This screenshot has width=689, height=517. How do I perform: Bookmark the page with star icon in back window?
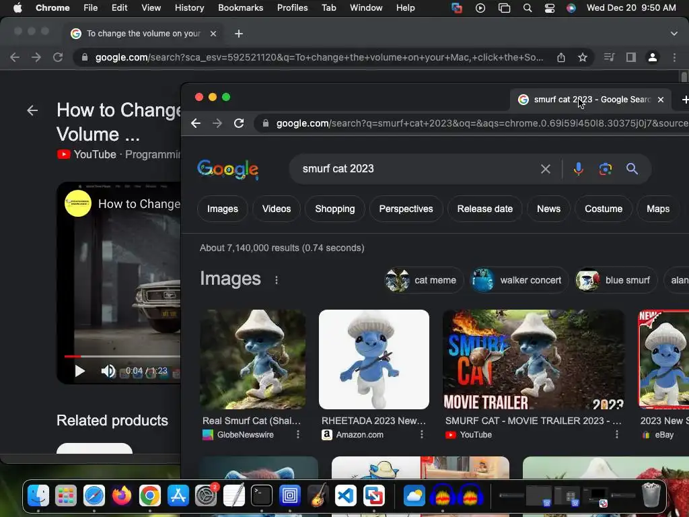pos(583,57)
